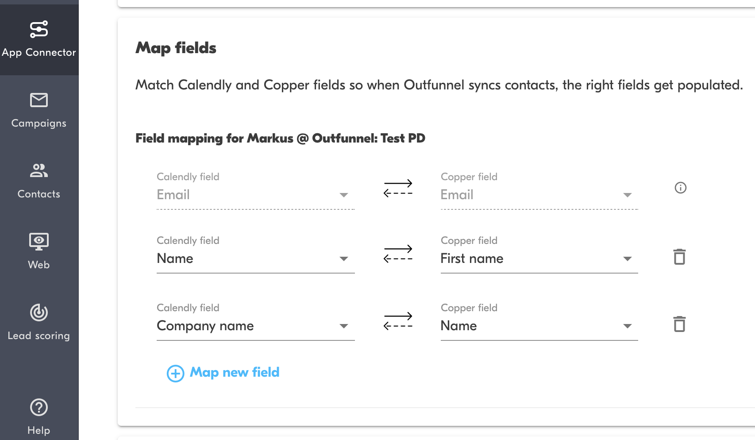755x440 pixels.
Task: Select the Web monitor icon
Action: (x=39, y=242)
